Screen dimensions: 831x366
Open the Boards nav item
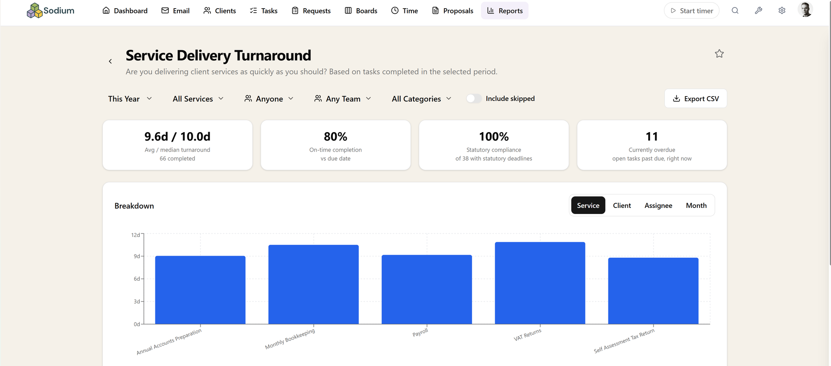pyautogui.click(x=361, y=10)
